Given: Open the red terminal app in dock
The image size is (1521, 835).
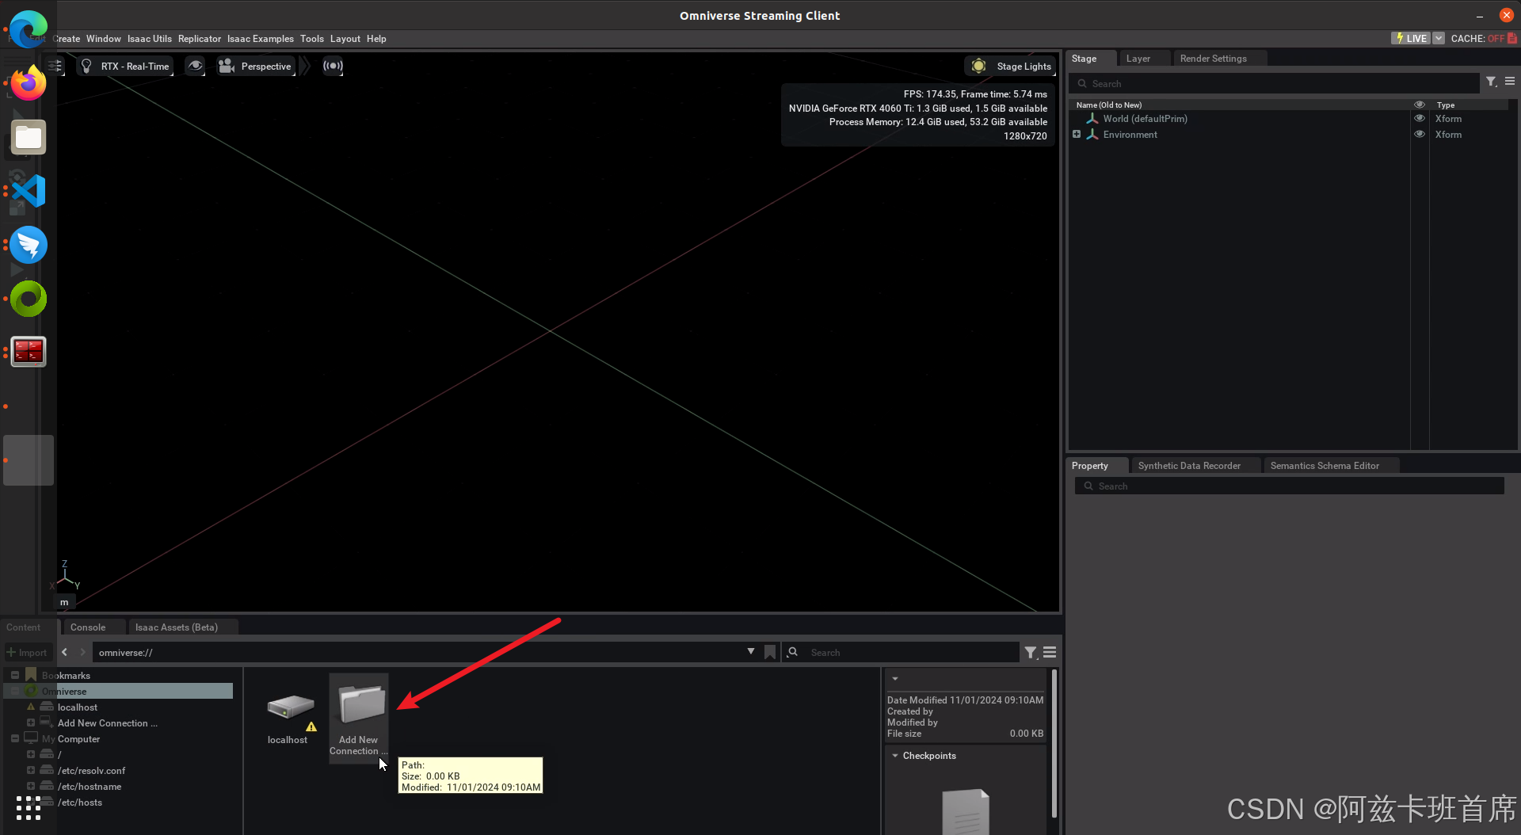Looking at the screenshot, I should point(29,352).
